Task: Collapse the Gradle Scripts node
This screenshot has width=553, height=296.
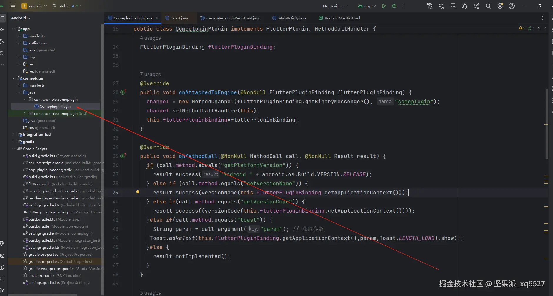Action: tap(14, 149)
